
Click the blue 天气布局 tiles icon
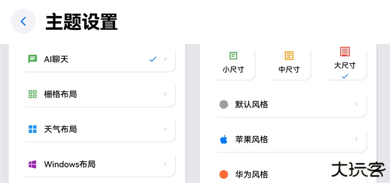pos(32,129)
